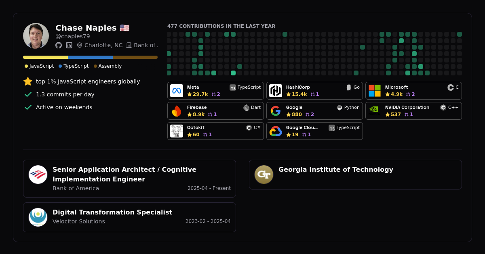Screen dimensions: 485x254
Task: Open the Google organization card
Action: [x=314, y=111]
